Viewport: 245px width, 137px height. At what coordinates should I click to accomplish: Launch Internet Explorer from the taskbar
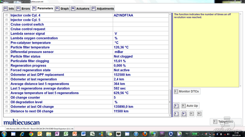[22, 134]
